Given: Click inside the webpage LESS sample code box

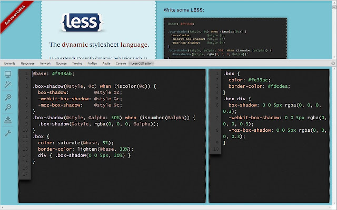Looking at the screenshot, I should coord(225,38).
